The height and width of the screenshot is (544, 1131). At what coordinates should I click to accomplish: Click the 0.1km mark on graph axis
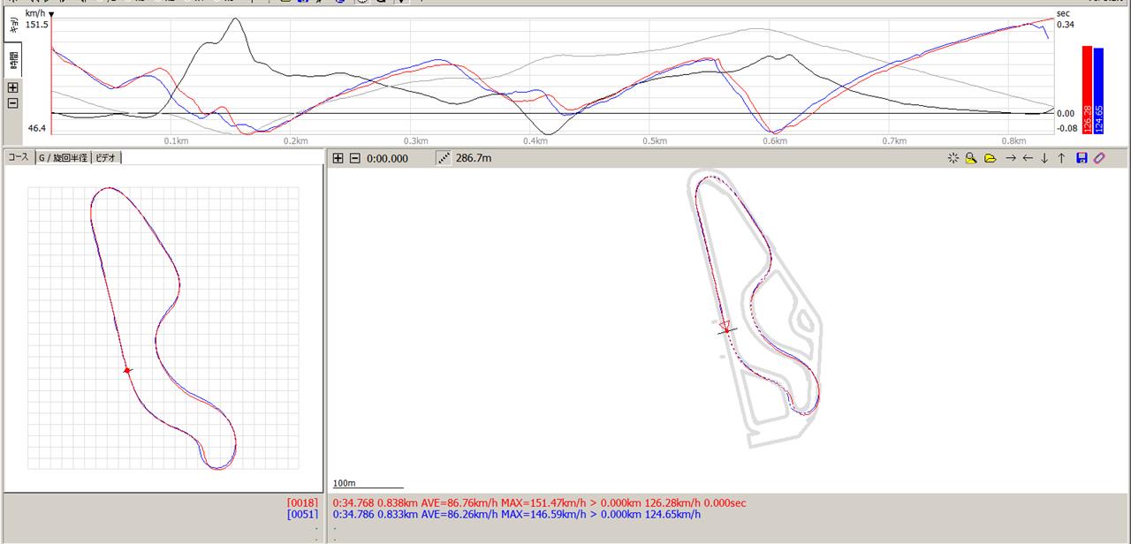point(176,141)
